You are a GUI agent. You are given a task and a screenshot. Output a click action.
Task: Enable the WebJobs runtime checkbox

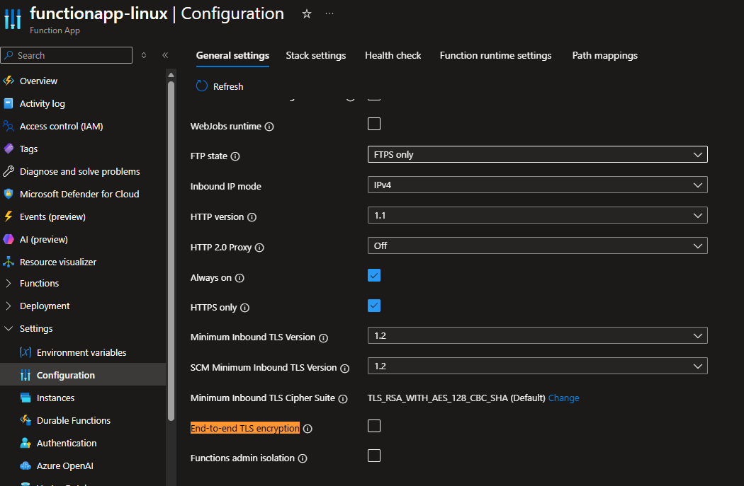374,124
